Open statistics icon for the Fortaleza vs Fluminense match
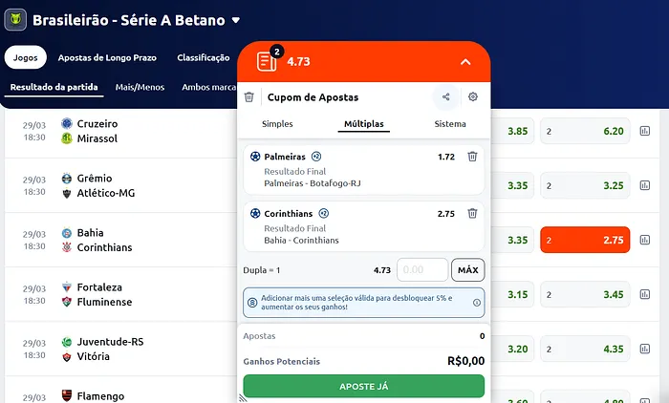This screenshot has width=669, height=403. pyautogui.click(x=644, y=295)
